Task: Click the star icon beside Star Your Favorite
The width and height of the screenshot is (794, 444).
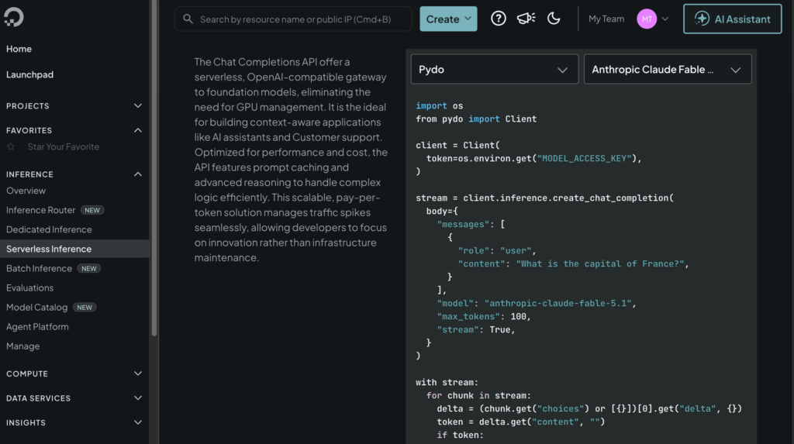Action: click(11, 146)
